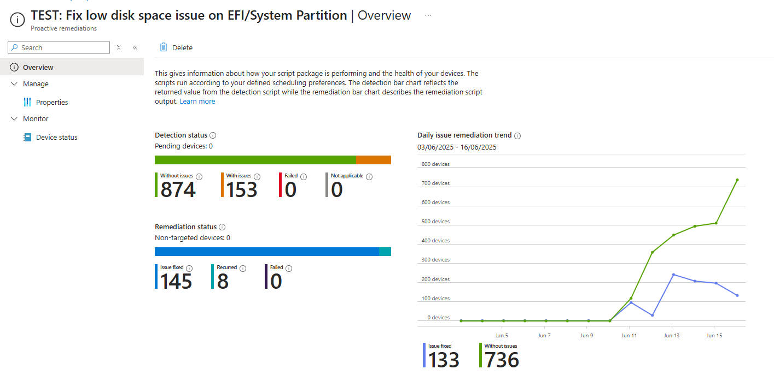Click teal segment of remediation status bar

385,252
